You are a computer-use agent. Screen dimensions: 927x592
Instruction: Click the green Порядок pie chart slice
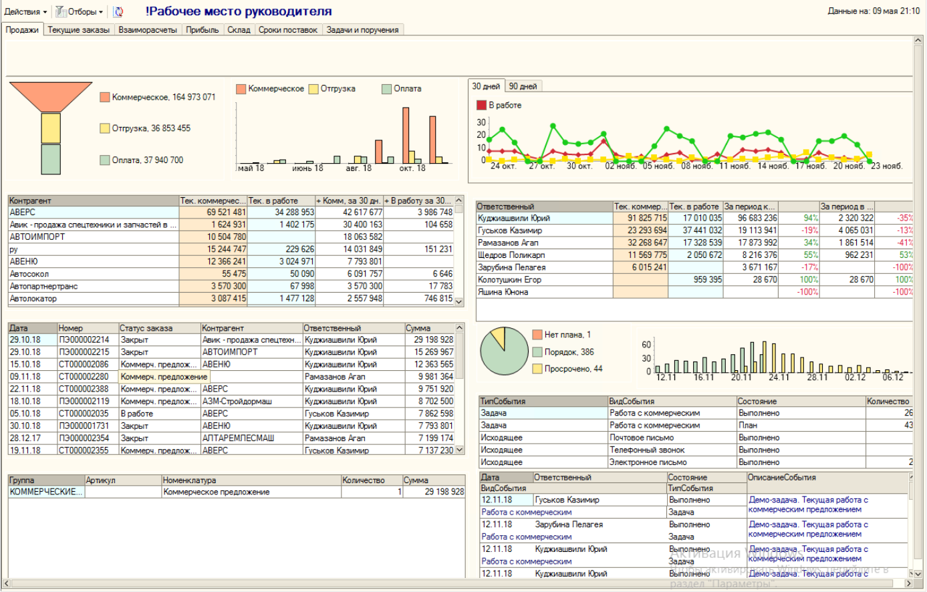pos(501,357)
